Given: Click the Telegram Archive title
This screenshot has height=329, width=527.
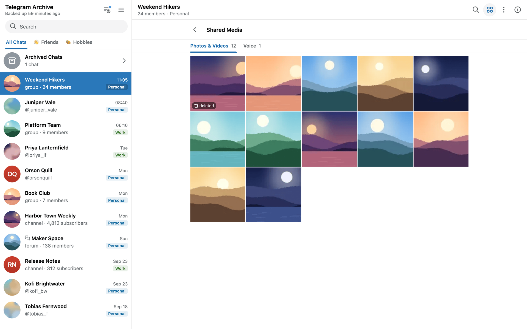Looking at the screenshot, I should [29, 7].
